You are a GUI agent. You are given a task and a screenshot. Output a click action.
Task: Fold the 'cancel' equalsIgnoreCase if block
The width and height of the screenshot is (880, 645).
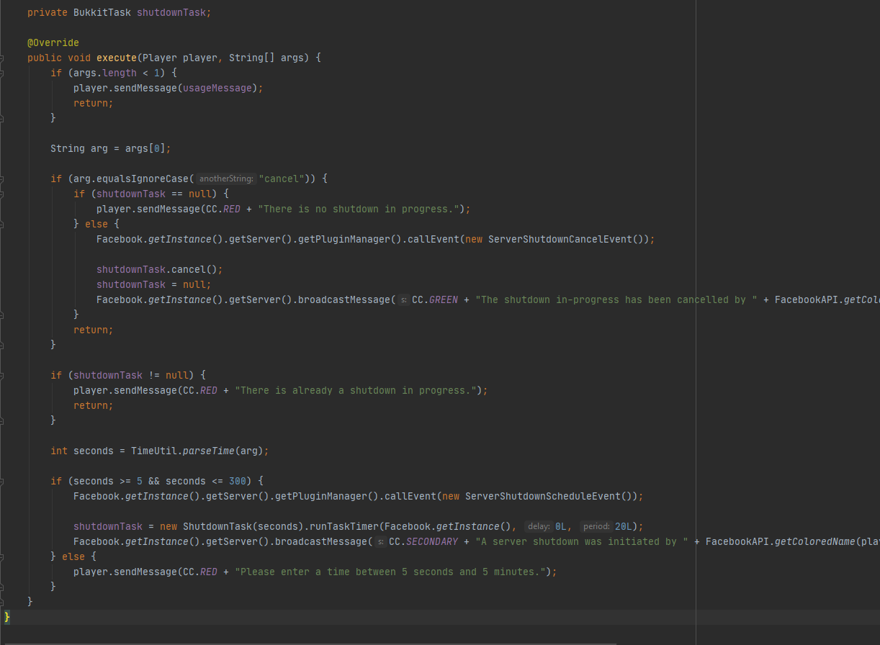[x=3, y=179]
